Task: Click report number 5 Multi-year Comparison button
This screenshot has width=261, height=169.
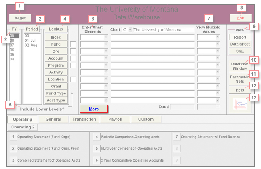Action: (x=96, y=148)
